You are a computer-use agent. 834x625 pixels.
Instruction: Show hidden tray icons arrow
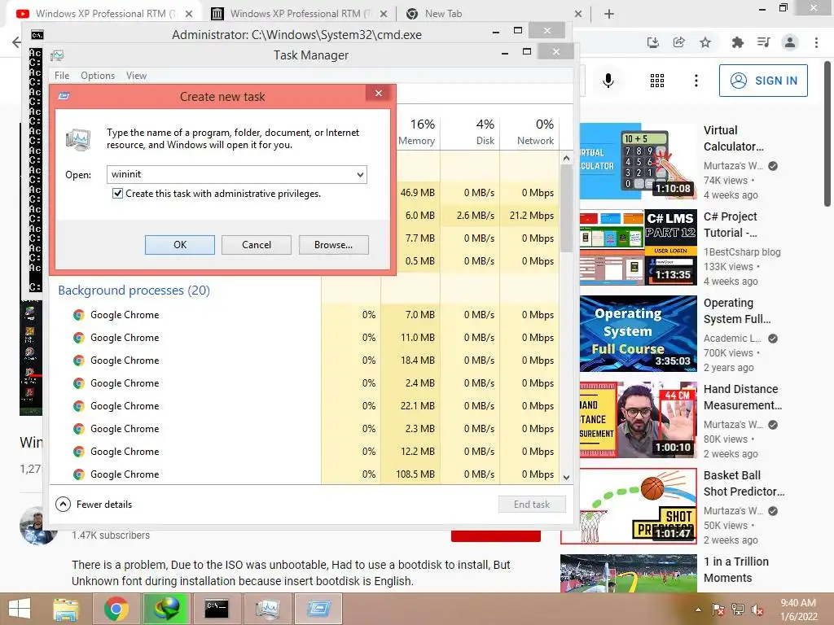698,609
